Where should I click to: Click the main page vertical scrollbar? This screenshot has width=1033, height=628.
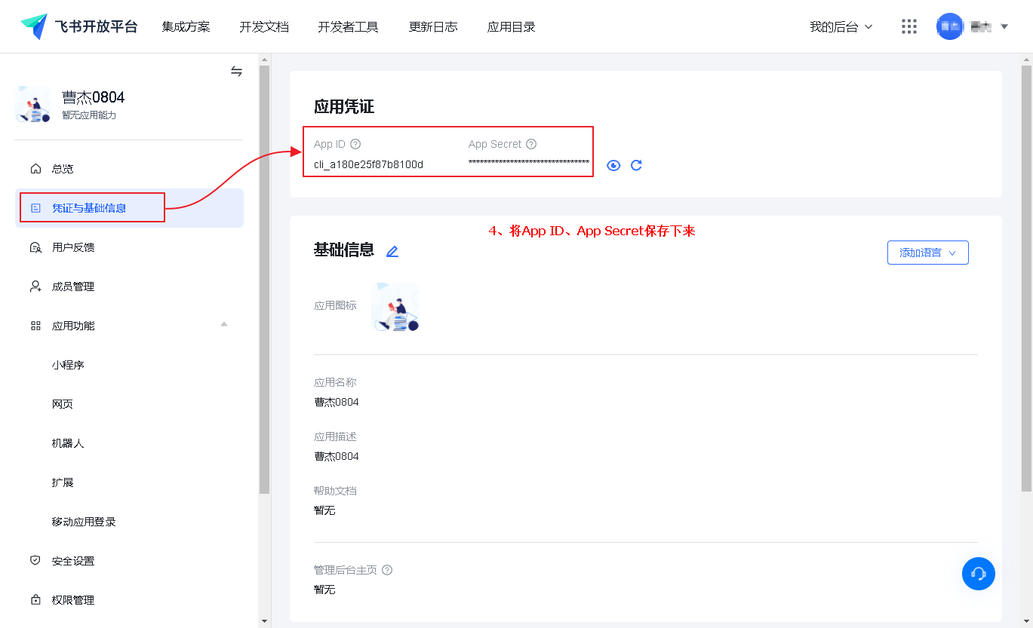click(x=1026, y=279)
